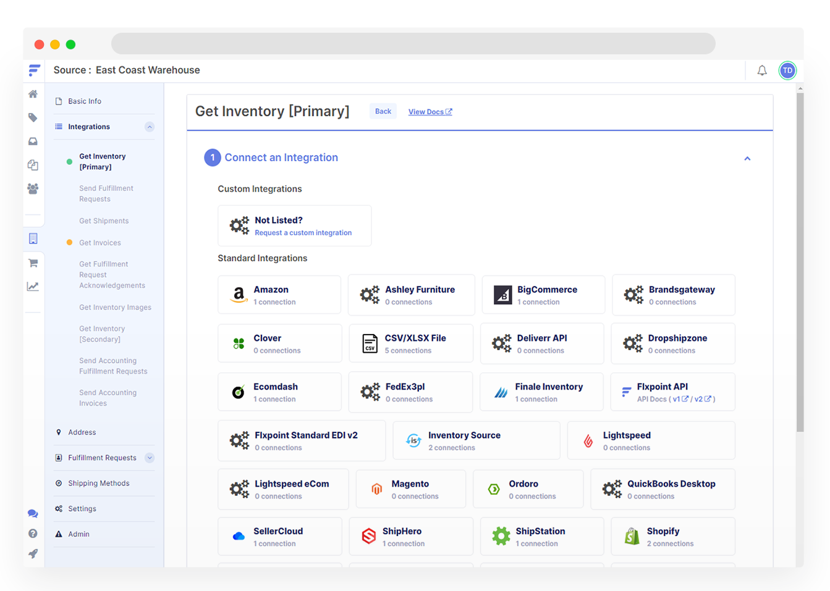The width and height of the screenshot is (830, 591).
Task: Click the rocket icon in left rail
Action: pyautogui.click(x=33, y=553)
